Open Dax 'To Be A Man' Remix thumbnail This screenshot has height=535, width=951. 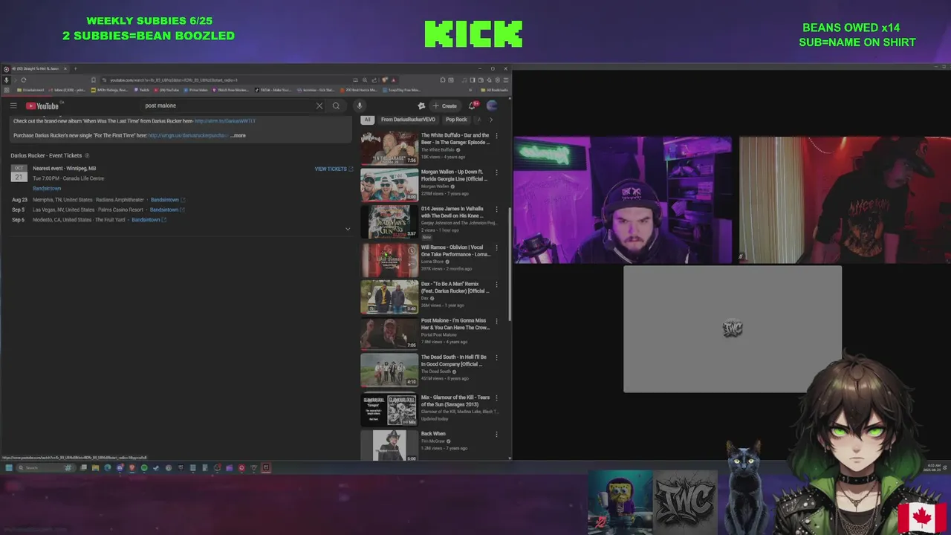389,296
